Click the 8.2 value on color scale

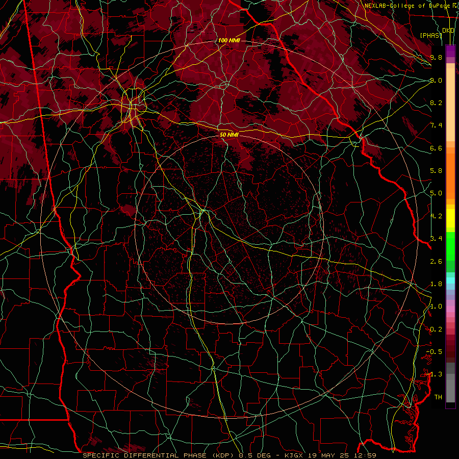point(436,103)
